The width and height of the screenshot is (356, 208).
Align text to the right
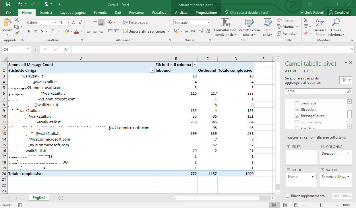tap(101, 31)
